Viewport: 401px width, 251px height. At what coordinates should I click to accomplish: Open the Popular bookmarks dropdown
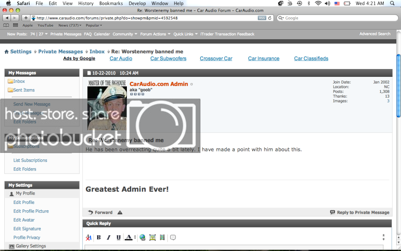(x=94, y=25)
